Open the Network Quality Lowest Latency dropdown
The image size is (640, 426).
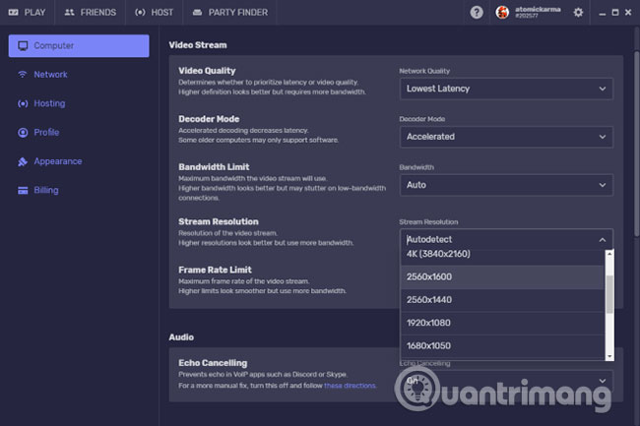coord(506,89)
